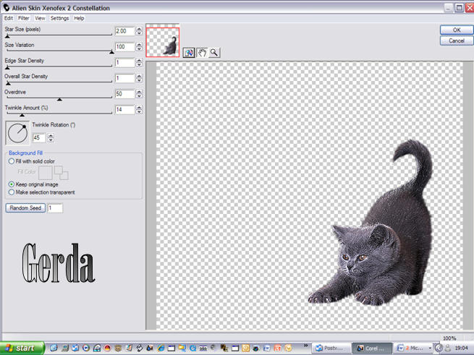
Task: Click the Overdrive slider handle
Action: 59,99
